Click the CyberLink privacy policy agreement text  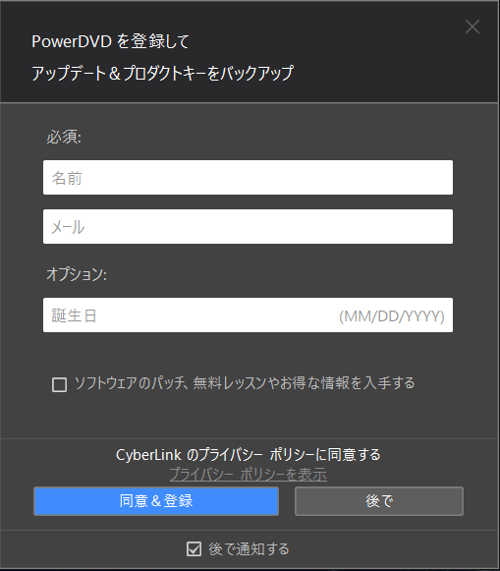point(249,455)
